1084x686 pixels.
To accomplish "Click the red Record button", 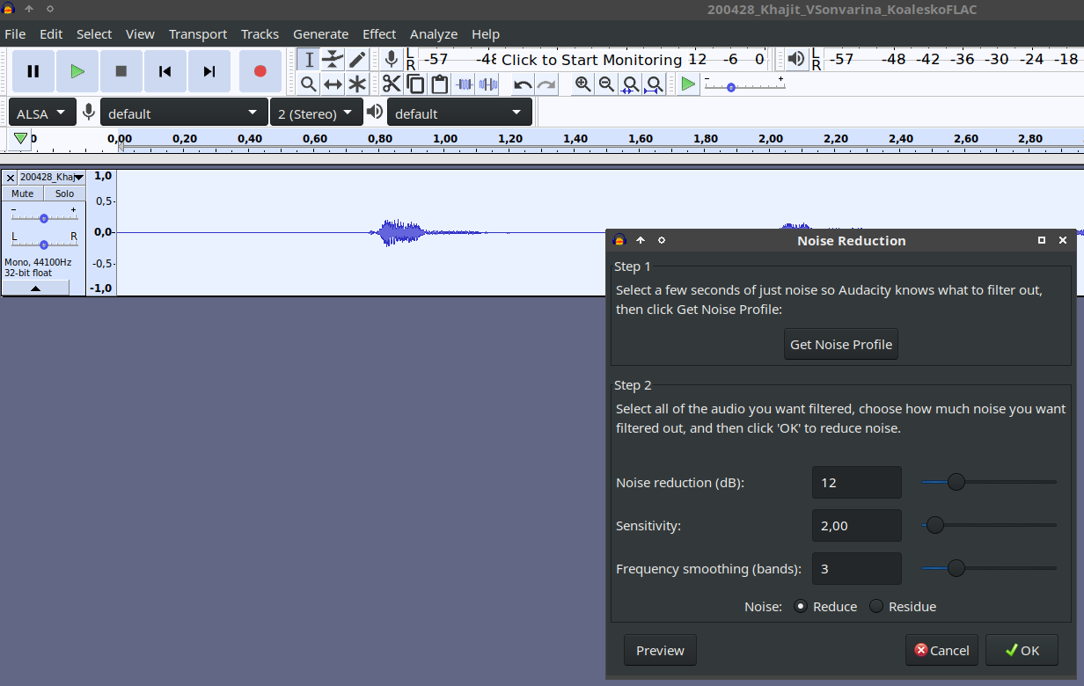I will 260,71.
